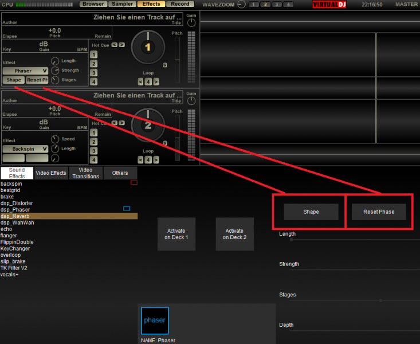The image size is (420, 344).
Task: Trigger Hot Cue 3 on Deck 2
Action: pyautogui.click(x=93, y=151)
